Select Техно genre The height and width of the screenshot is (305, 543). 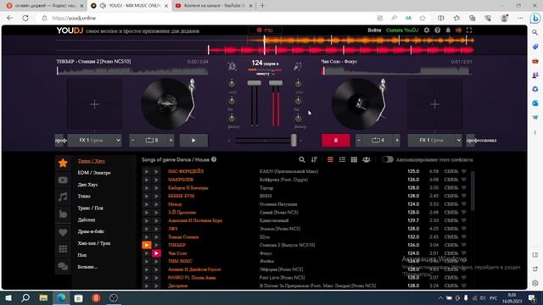[x=84, y=196]
